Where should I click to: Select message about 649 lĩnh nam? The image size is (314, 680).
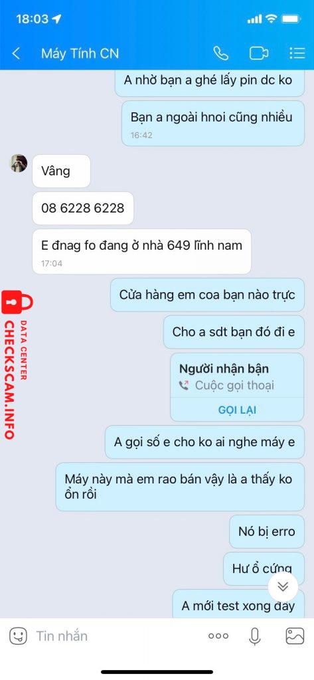[x=142, y=252]
